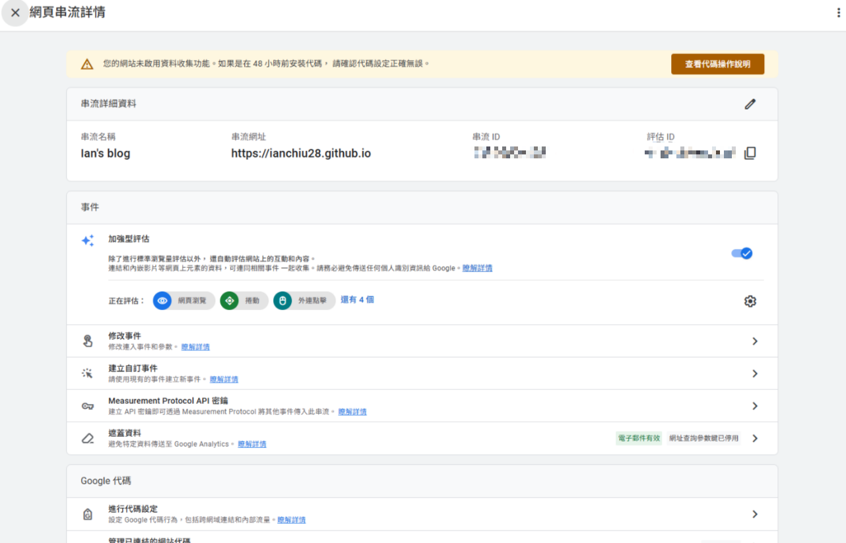
Task: Close the 網頁串流詳情 panel
Action: 15,13
